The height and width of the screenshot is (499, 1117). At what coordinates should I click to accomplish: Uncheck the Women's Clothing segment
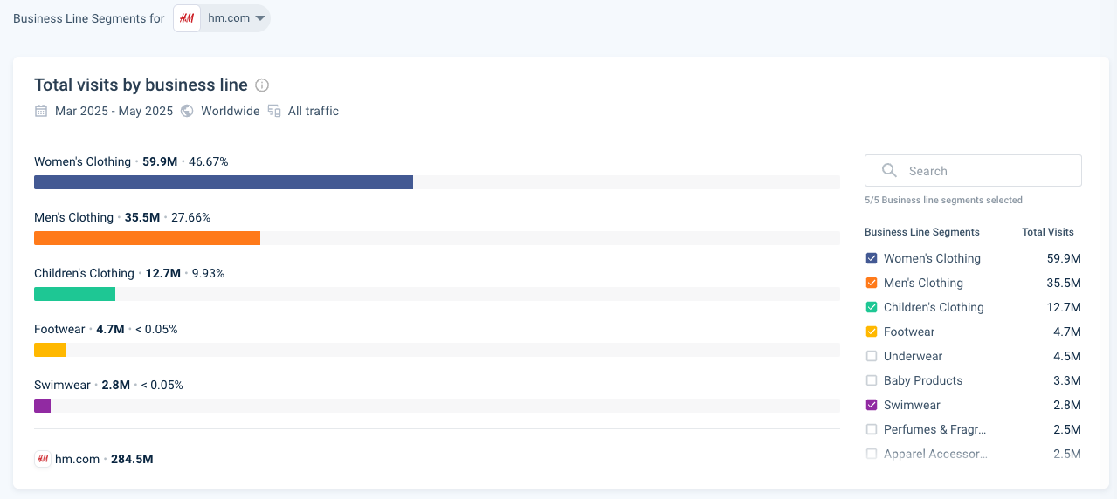pos(871,258)
